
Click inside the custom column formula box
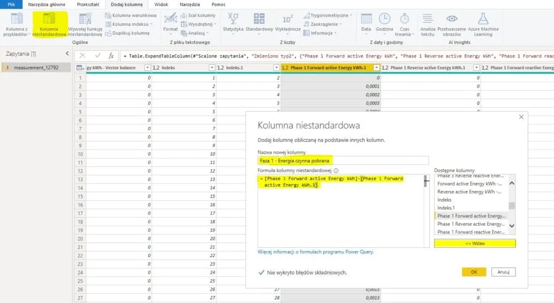(x=341, y=211)
